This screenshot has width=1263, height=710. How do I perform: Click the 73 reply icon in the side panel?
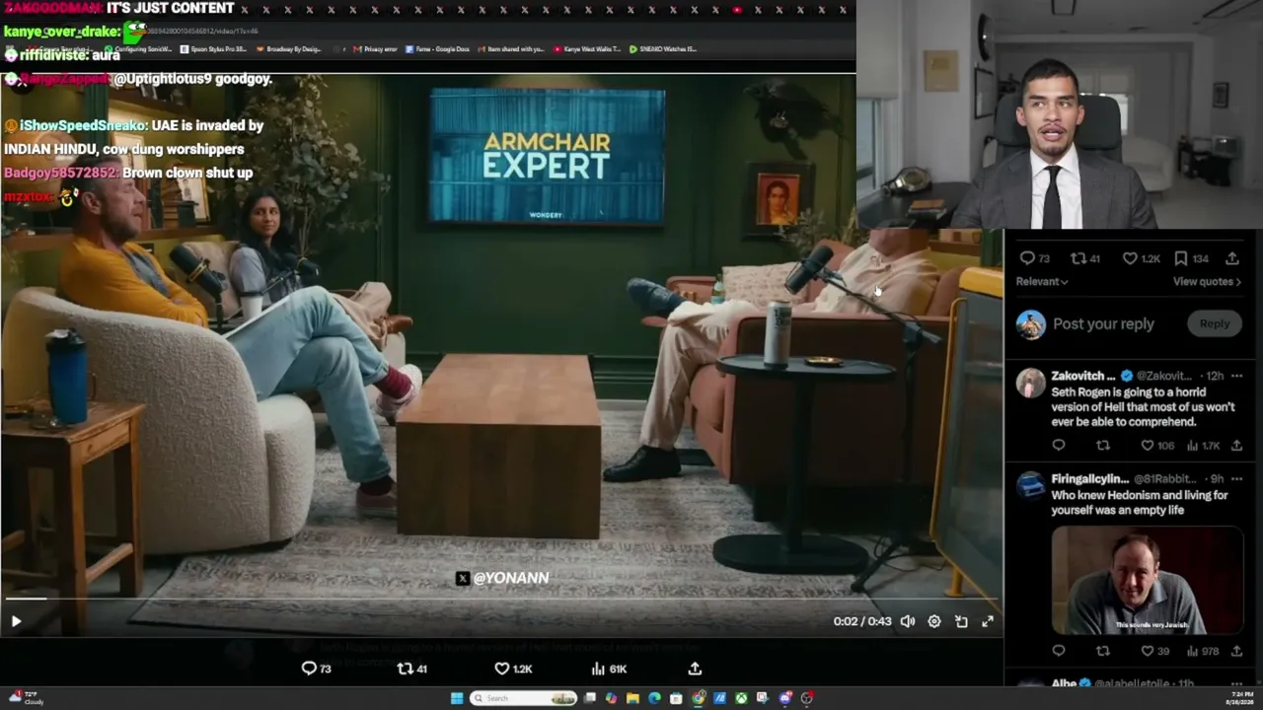1034,258
